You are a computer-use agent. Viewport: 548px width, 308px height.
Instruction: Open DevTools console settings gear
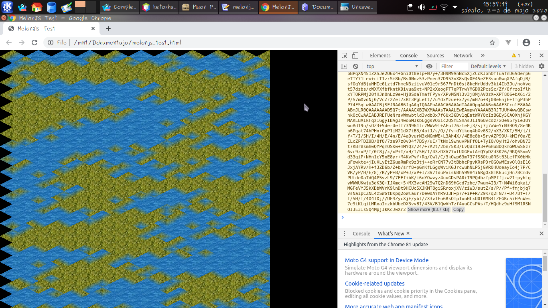pos(541,66)
